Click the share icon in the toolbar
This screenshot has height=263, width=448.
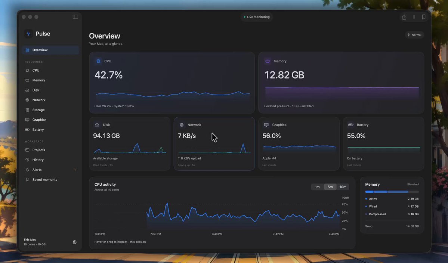coord(404,17)
